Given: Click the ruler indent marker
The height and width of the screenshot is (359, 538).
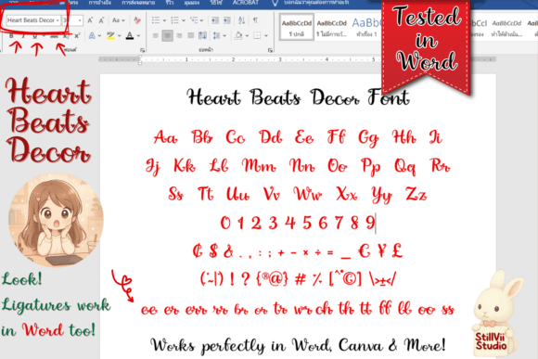Looking at the screenshot, I should [140, 60].
